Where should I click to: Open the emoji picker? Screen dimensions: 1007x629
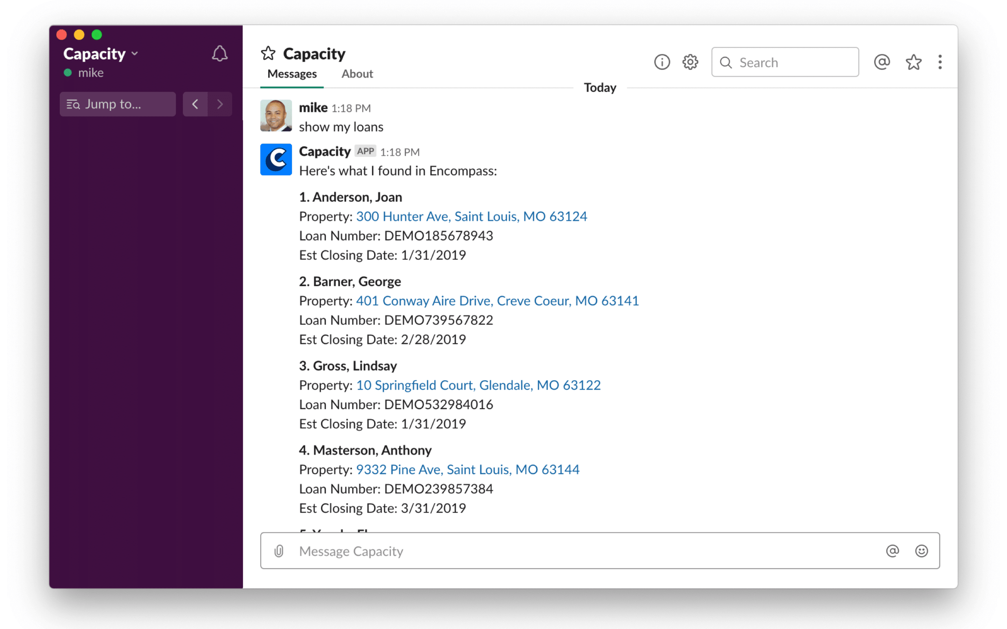(x=921, y=551)
